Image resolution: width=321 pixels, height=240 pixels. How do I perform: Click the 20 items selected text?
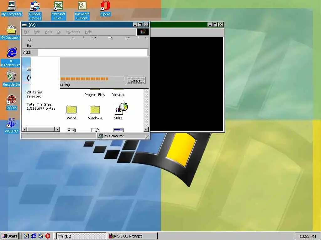(34, 94)
